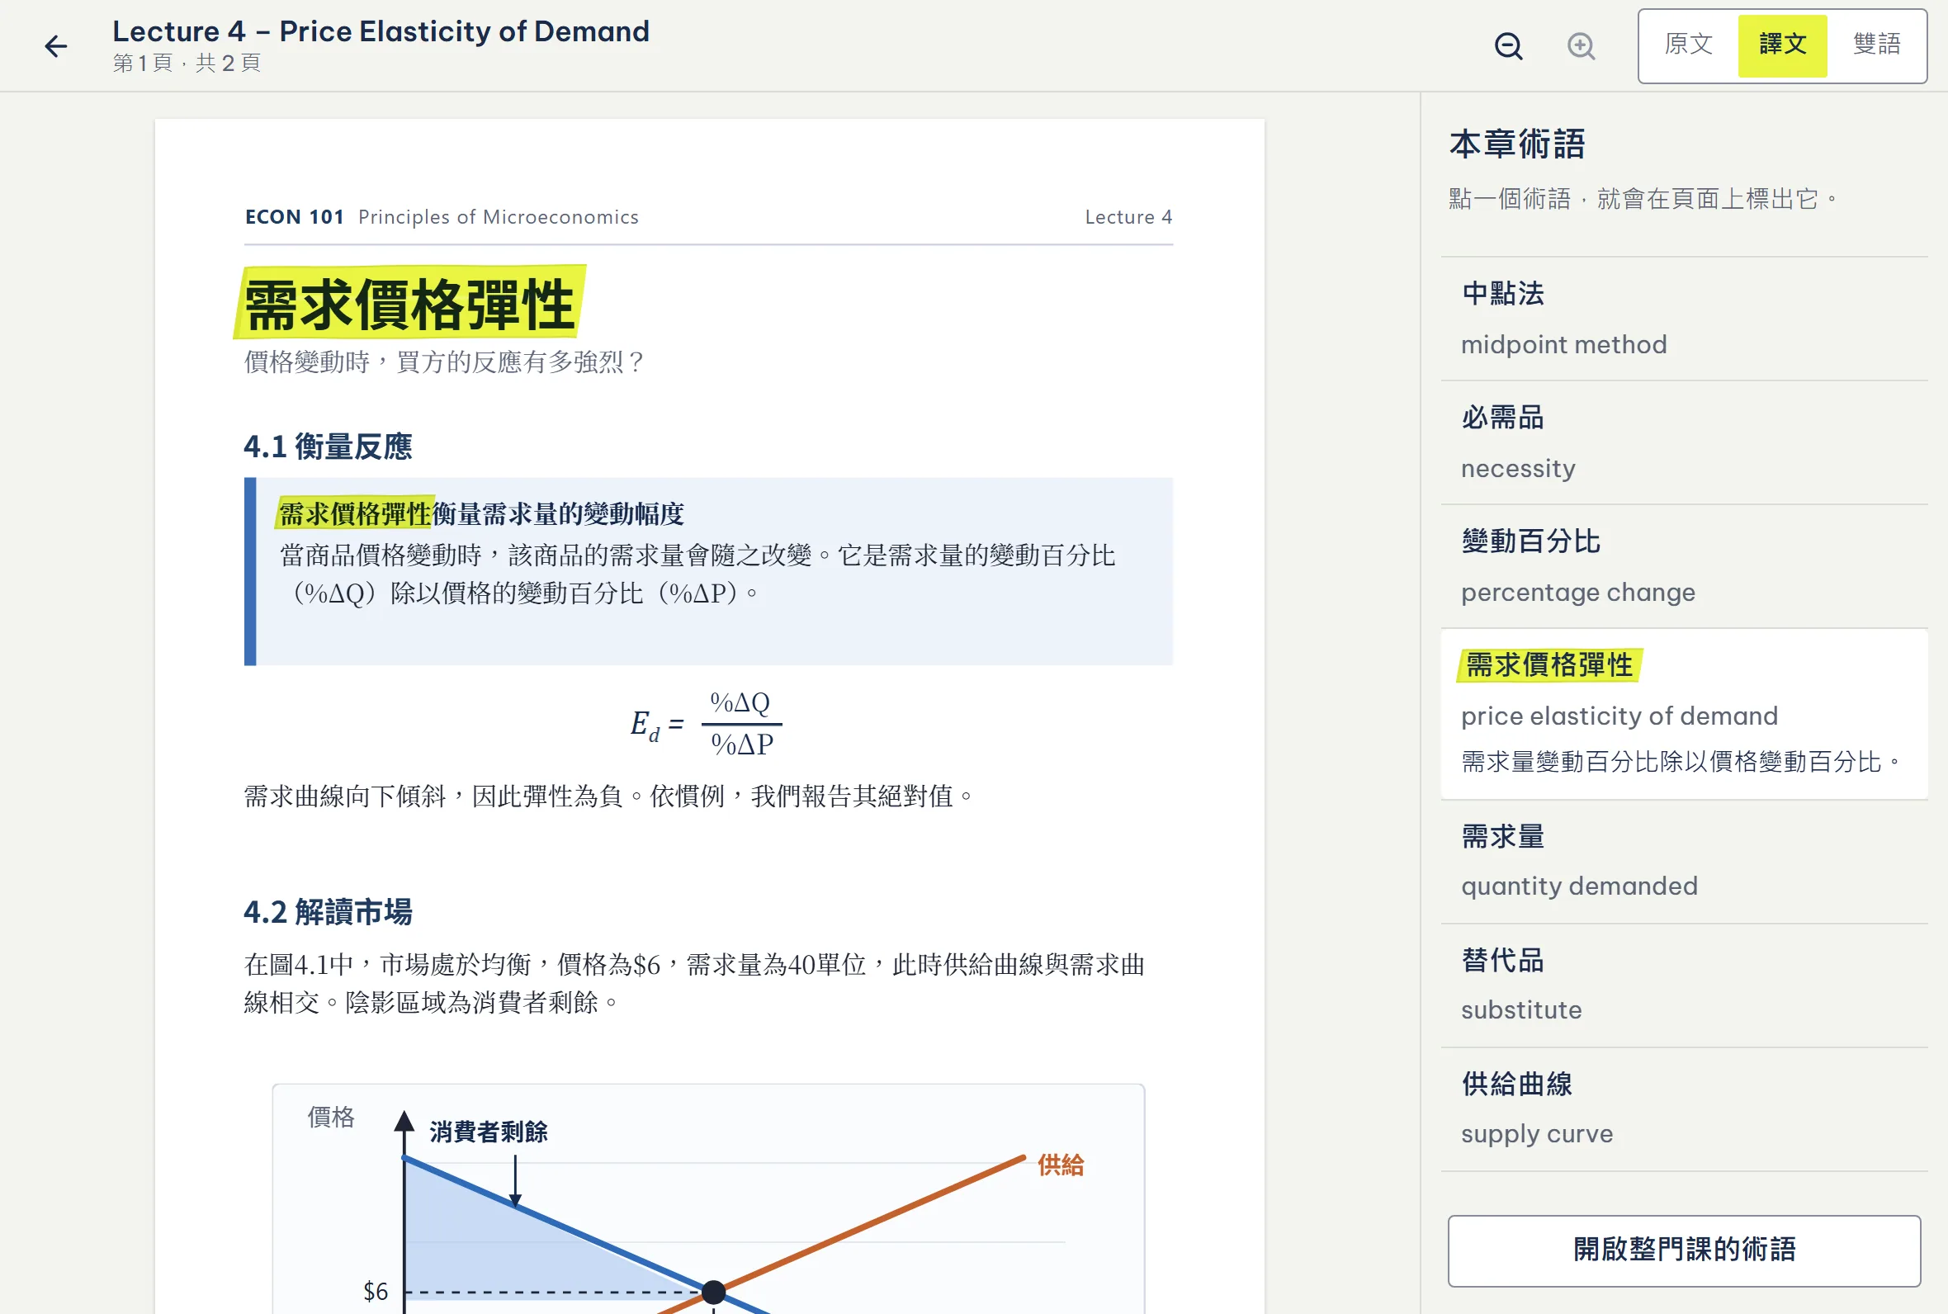Zoom out with the minus magnifier
Image resolution: width=1948 pixels, height=1314 pixels.
pos(1509,46)
